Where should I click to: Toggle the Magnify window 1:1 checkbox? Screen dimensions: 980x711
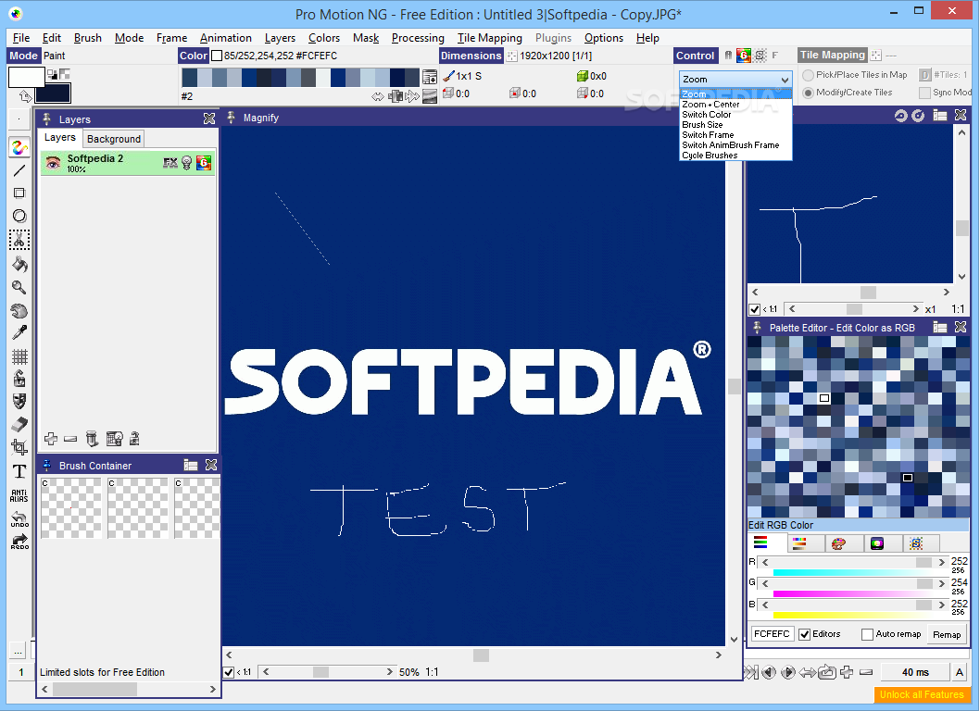click(x=229, y=672)
